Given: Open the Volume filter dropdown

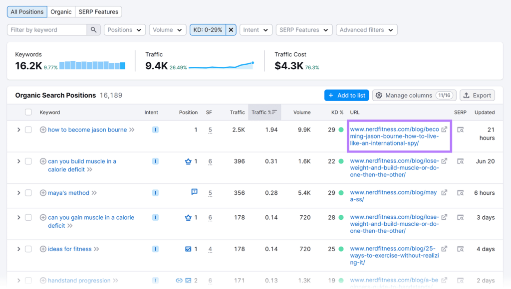Looking at the screenshot, I should [168, 29].
